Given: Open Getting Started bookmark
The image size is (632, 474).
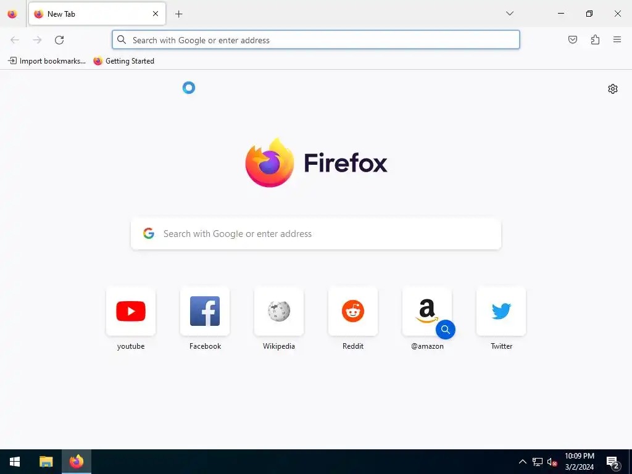Looking at the screenshot, I should pos(123,61).
